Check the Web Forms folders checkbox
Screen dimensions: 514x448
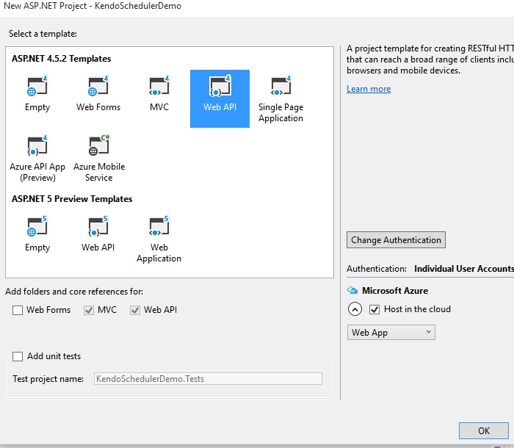click(18, 310)
